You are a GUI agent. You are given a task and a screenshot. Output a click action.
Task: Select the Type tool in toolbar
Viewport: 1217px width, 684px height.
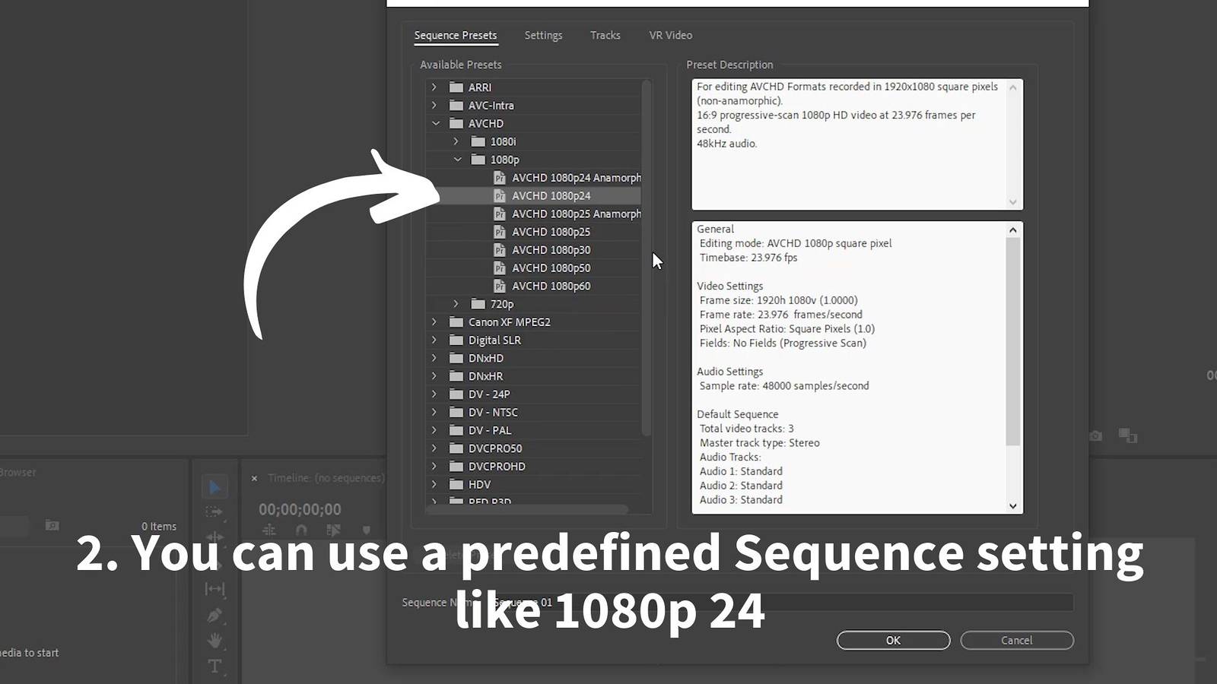(x=214, y=667)
